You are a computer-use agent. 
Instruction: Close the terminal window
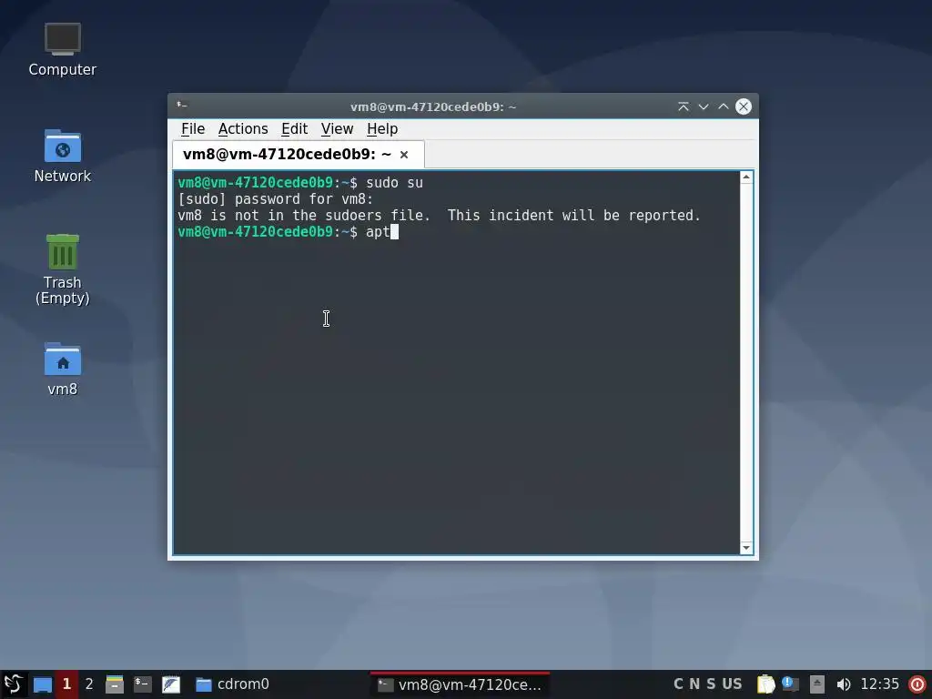click(744, 106)
